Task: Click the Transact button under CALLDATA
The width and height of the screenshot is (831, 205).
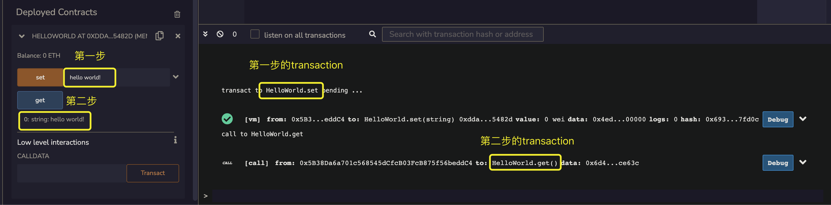Action: coord(153,173)
